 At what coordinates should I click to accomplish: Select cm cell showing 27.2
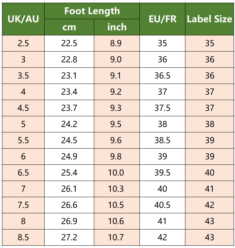pyautogui.click(x=69, y=238)
